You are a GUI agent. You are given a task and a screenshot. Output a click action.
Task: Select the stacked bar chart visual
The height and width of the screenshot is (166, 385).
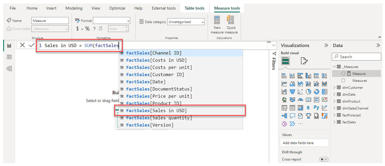click(284, 76)
